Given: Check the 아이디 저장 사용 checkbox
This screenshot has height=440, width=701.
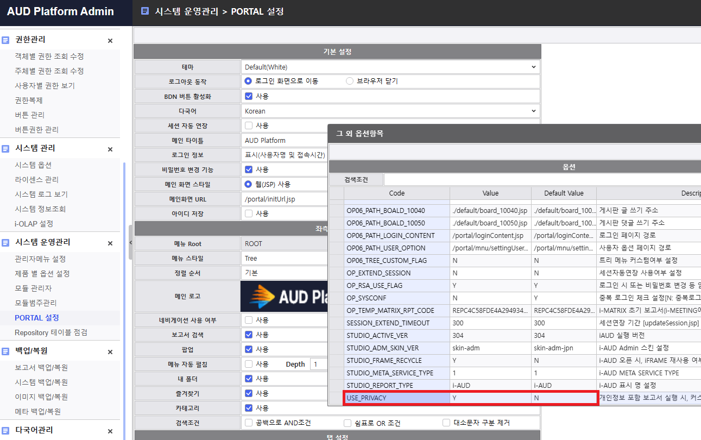Looking at the screenshot, I should [x=249, y=213].
